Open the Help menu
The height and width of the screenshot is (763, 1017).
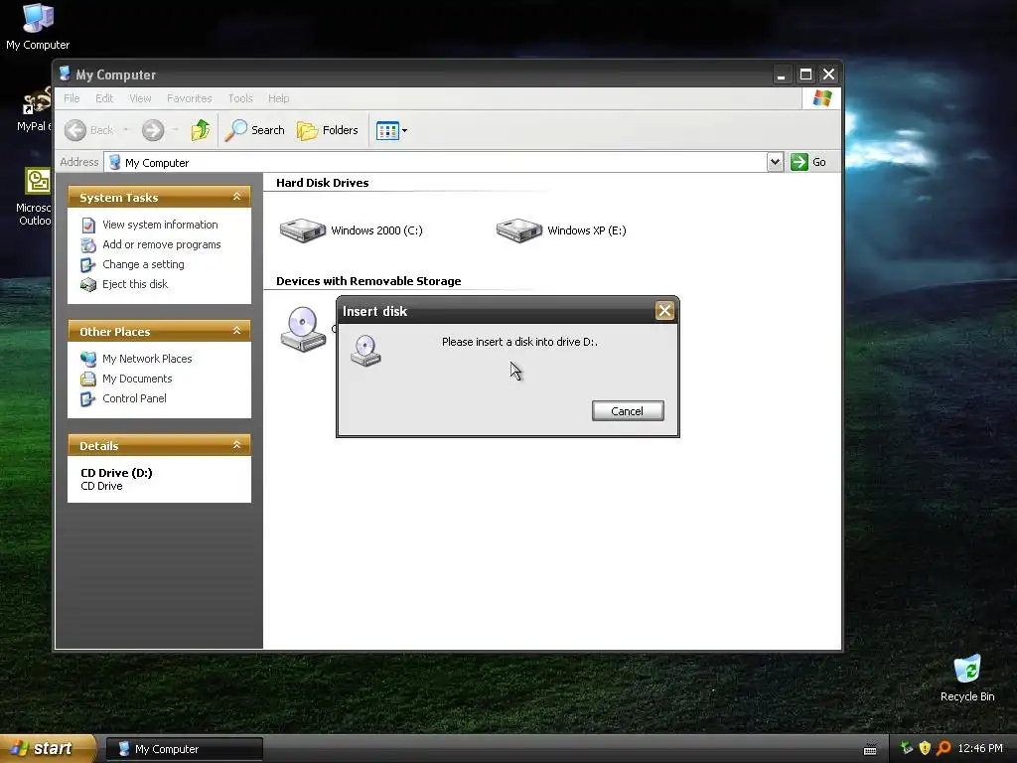(x=278, y=98)
